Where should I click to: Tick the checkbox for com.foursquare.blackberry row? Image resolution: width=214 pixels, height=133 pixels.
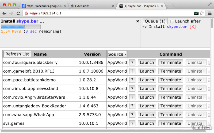209,63
